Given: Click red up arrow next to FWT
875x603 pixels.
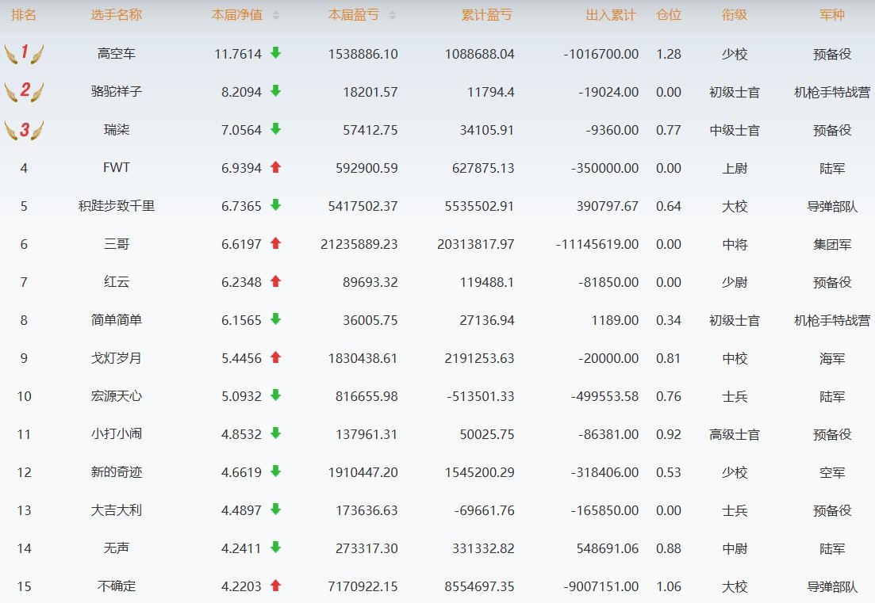Looking at the screenshot, I should click(275, 167).
